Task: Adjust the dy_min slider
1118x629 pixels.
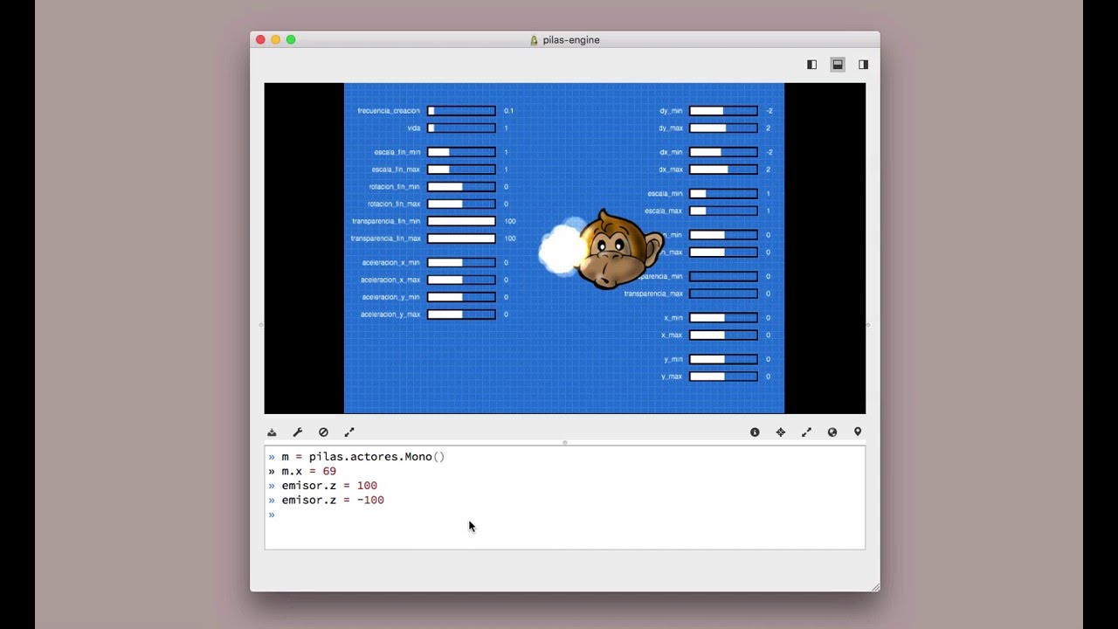Action: point(723,111)
